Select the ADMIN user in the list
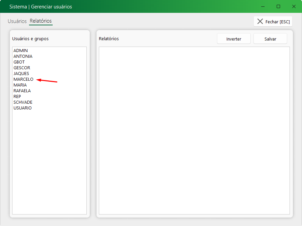The width and height of the screenshot is (302, 226). point(21,51)
